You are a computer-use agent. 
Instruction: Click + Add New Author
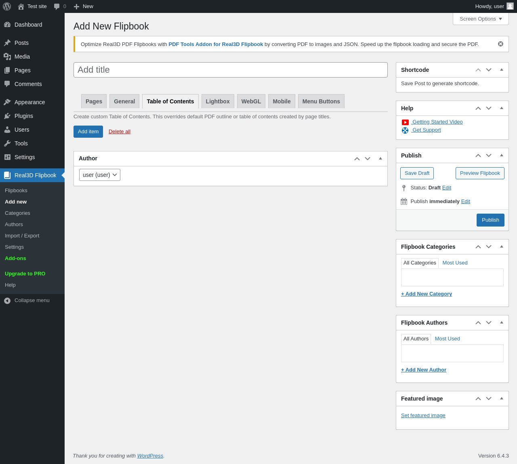point(424,370)
